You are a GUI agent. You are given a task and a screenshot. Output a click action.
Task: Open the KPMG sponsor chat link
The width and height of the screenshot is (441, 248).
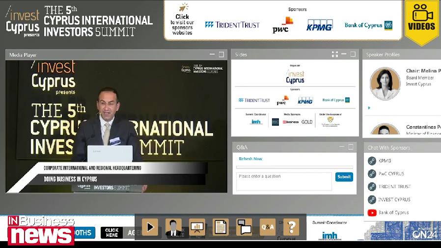click(385, 161)
